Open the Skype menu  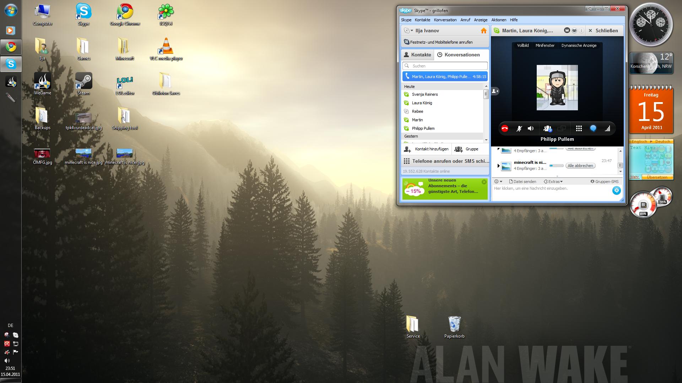pos(406,20)
